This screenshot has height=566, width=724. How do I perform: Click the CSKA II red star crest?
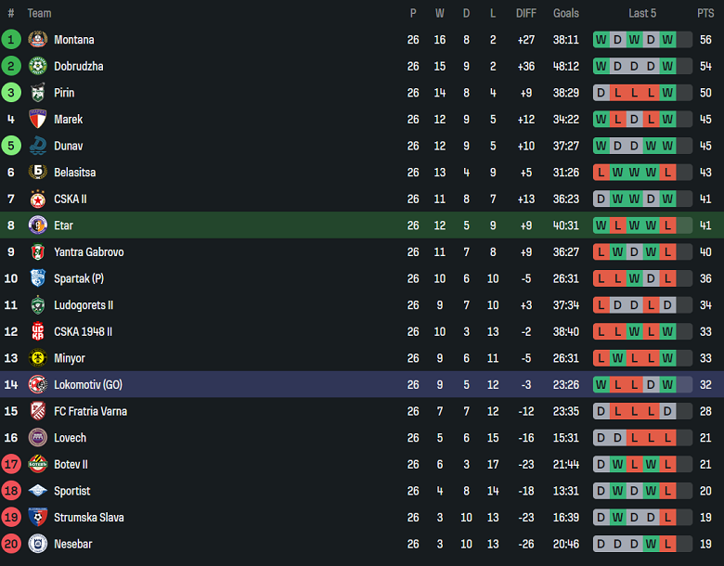(38, 199)
